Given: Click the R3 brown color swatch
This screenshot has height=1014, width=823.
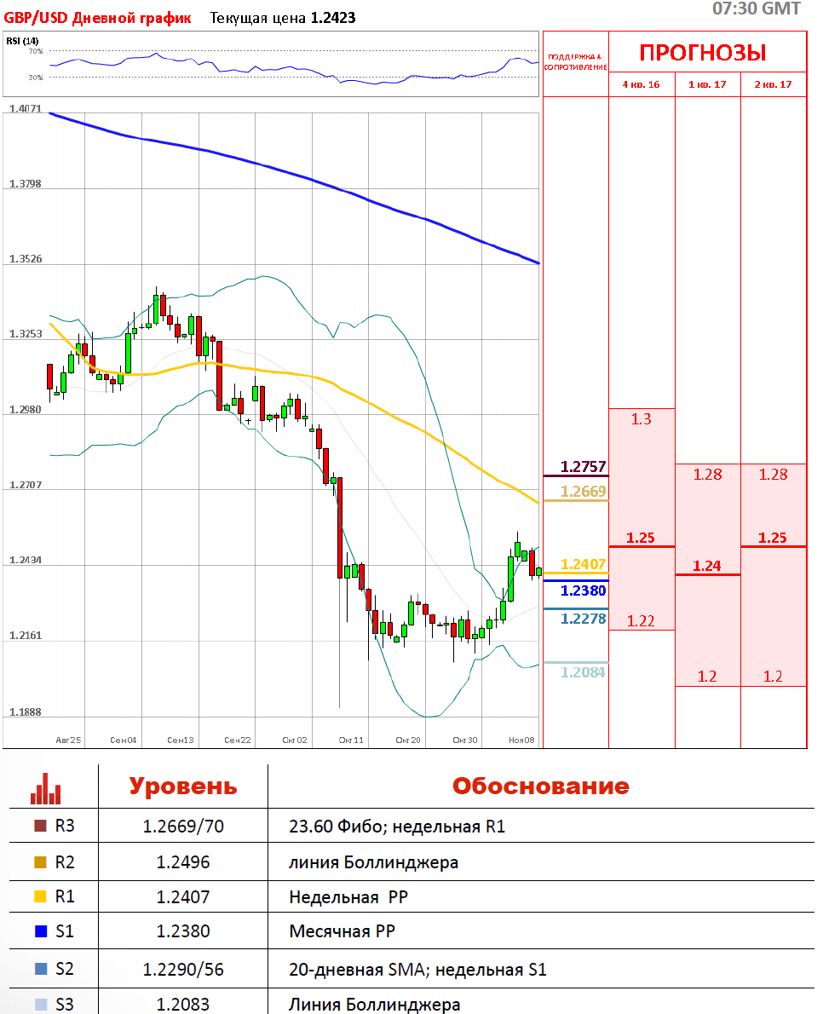Looking at the screenshot, I should pos(41,826).
